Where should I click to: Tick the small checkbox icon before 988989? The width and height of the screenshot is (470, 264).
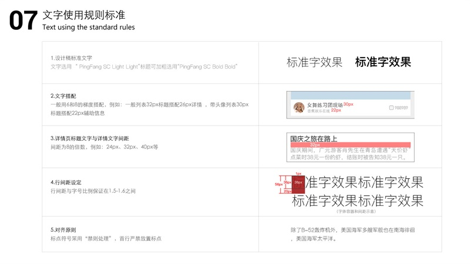(x=391, y=108)
